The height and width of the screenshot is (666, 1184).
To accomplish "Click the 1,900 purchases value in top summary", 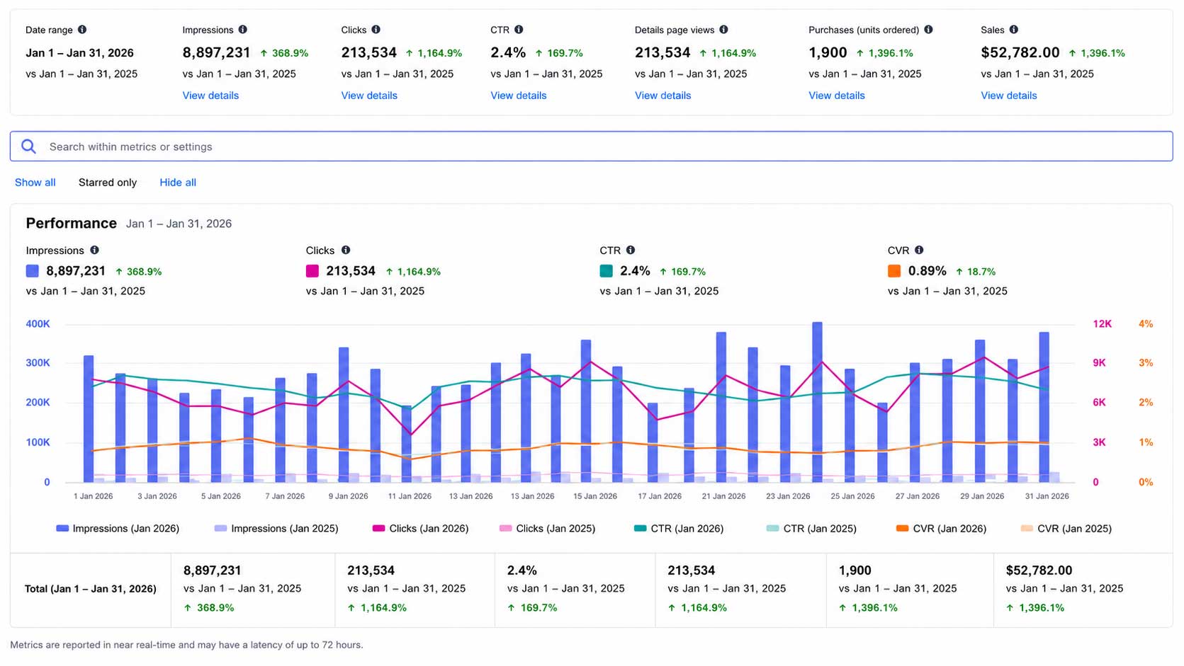I will [828, 53].
